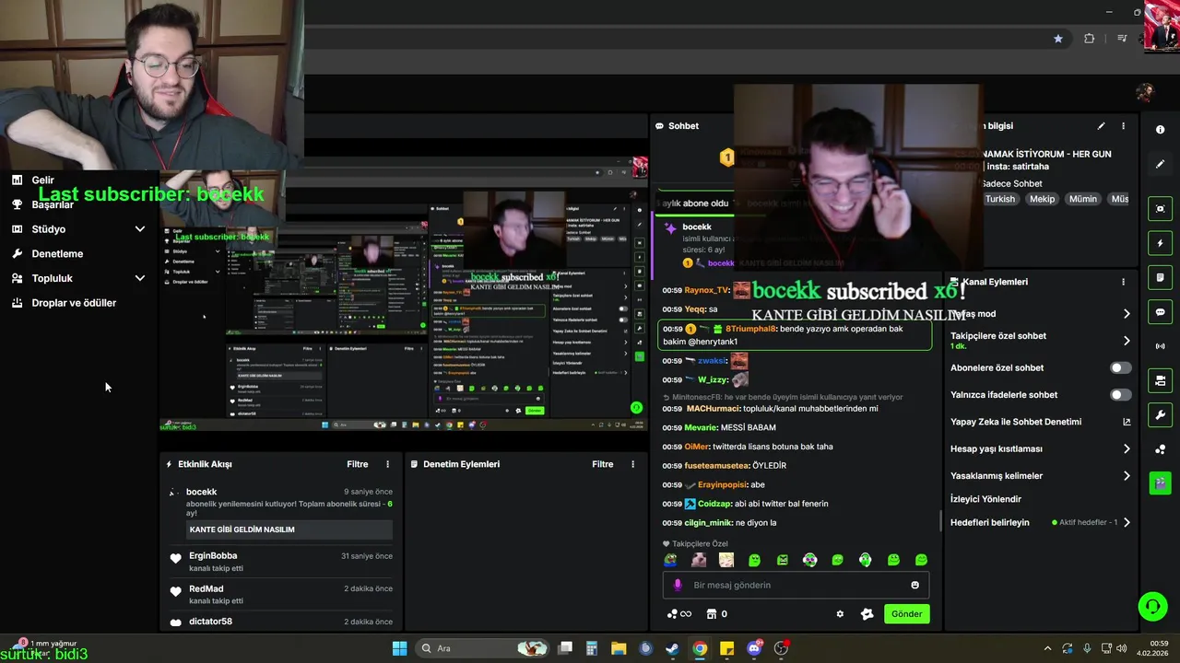Click the green clapperboard icon in right sidebar
Screen dimensions: 1180x663
tap(1160, 483)
